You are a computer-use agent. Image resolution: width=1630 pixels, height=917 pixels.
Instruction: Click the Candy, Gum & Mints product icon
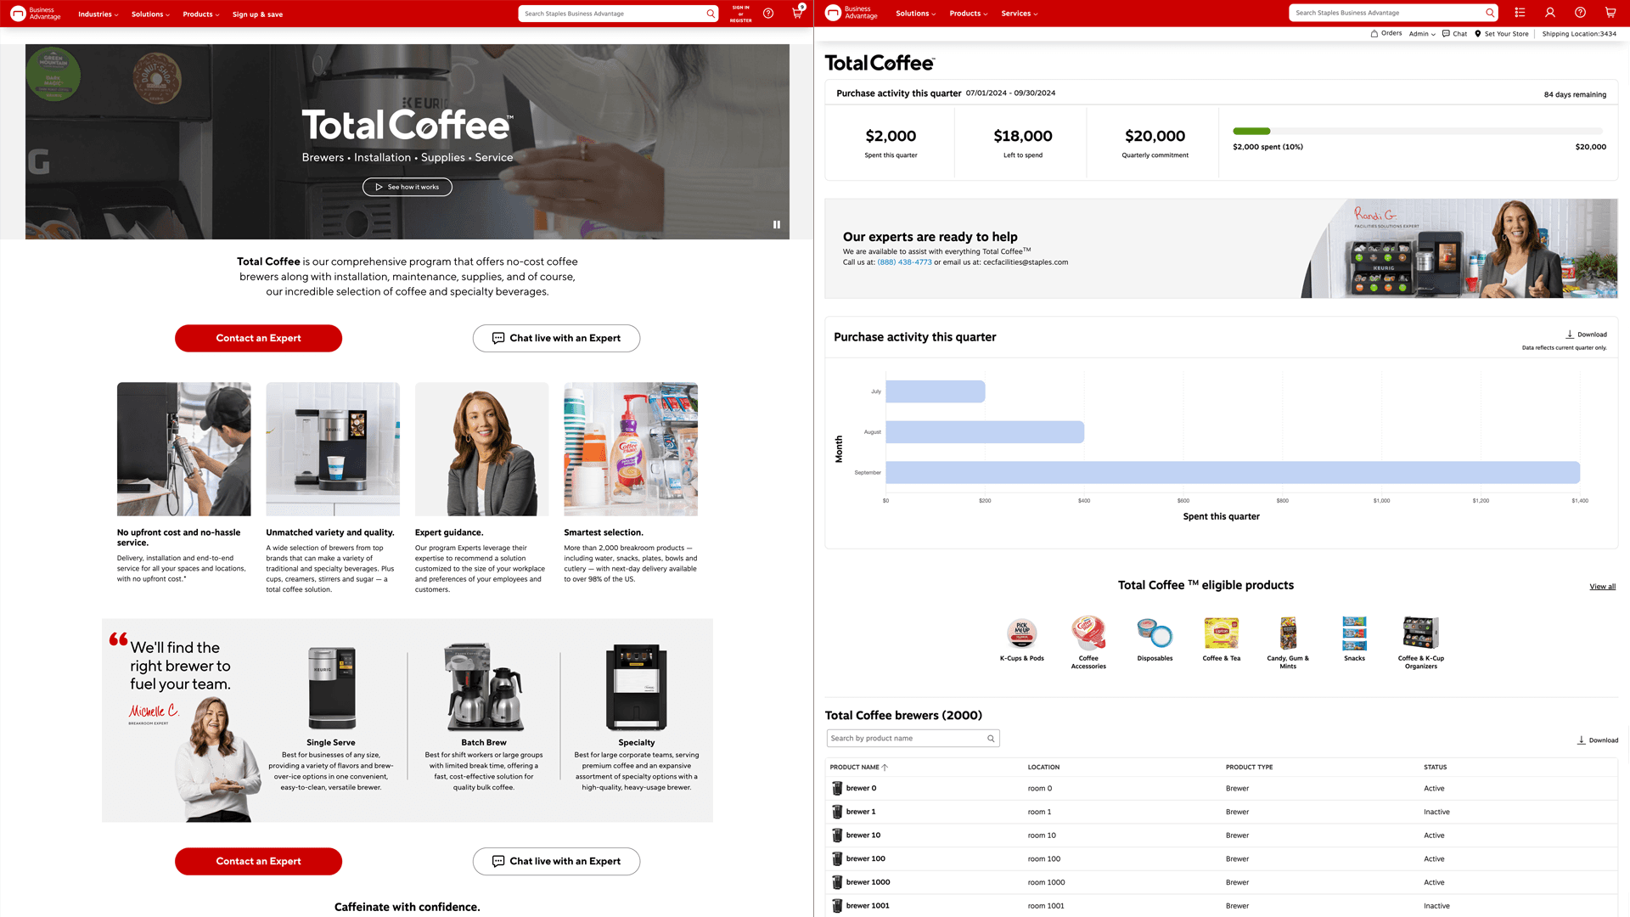point(1288,633)
